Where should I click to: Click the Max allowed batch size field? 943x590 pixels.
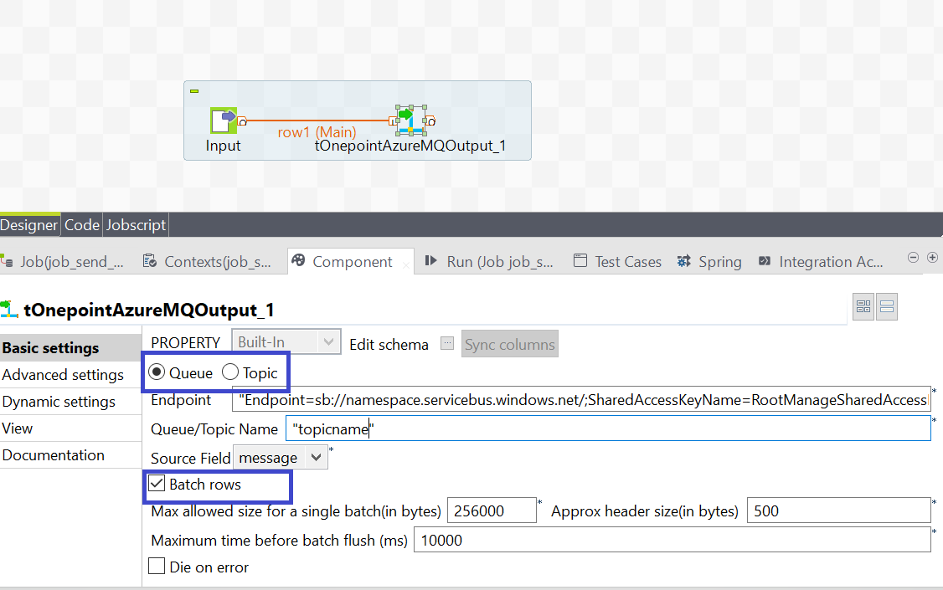pos(492,510)
